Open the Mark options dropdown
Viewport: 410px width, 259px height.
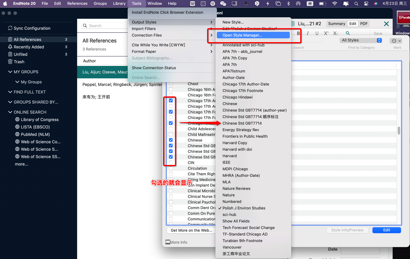coord(397,41)
